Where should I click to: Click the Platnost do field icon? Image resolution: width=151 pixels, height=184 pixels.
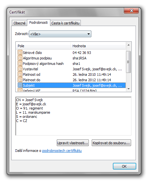(x=20, y=80)
